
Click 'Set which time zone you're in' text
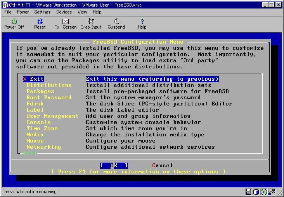pyautogui.click(x=136, y=129)
